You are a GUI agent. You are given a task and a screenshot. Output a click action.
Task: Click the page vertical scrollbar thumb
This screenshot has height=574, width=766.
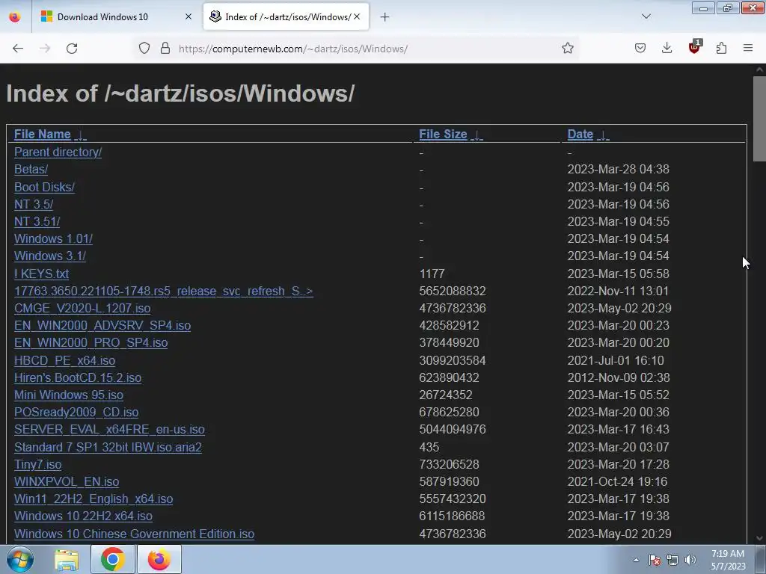pyautogui.click(x=759, y=119)
